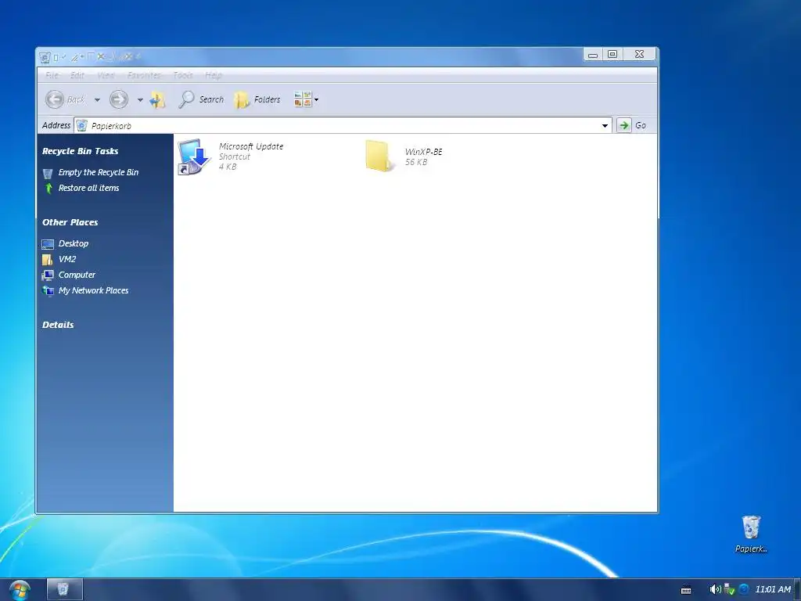Click the blue round tray icon
The width and height of the screenshot is (801, 601).
[x=745, y=589]
